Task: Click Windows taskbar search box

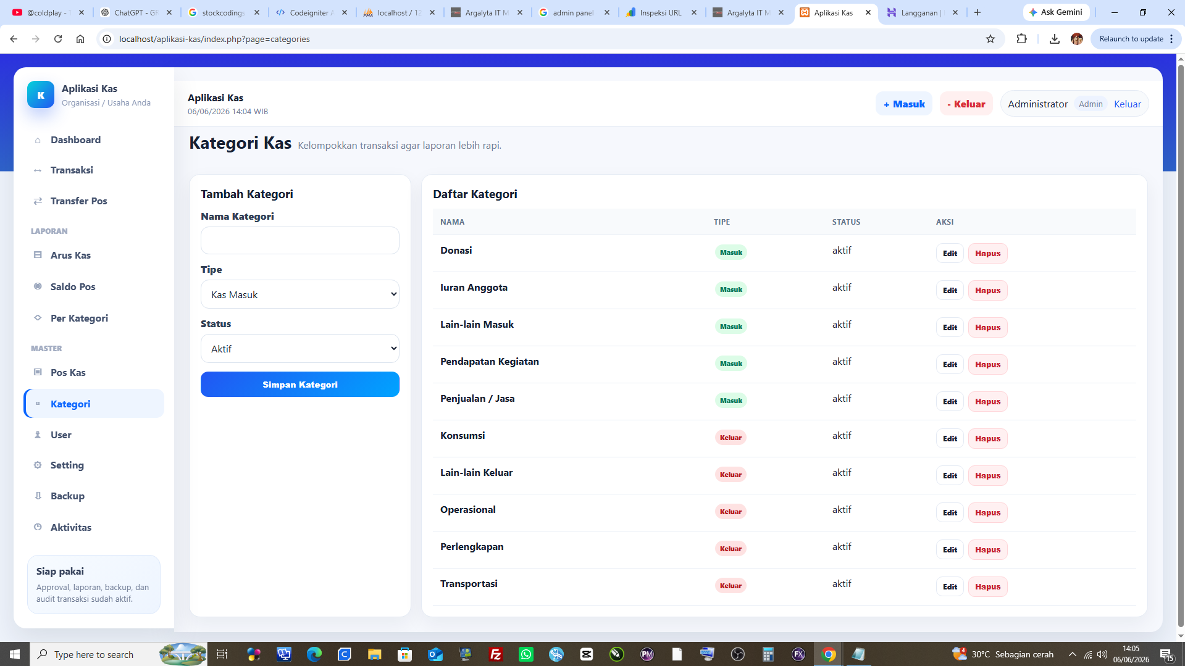Action: pyautogui.click(x=94, y=654)
